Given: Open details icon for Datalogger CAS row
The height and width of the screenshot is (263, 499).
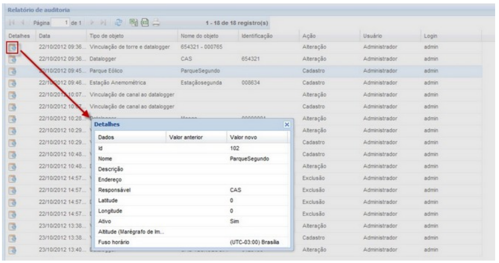Looking at the screenshot, I should click(x=13, y=58).
